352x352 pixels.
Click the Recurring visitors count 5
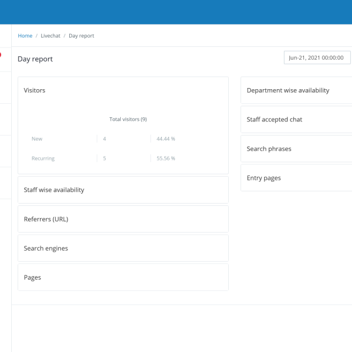[104, 158]
